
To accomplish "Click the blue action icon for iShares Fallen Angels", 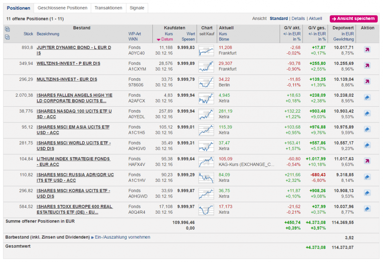I will (367, 97).
